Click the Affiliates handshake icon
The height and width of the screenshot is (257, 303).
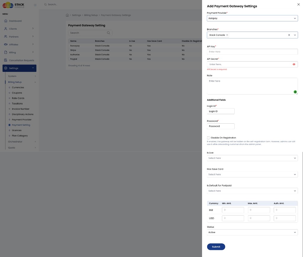[6, 44]
